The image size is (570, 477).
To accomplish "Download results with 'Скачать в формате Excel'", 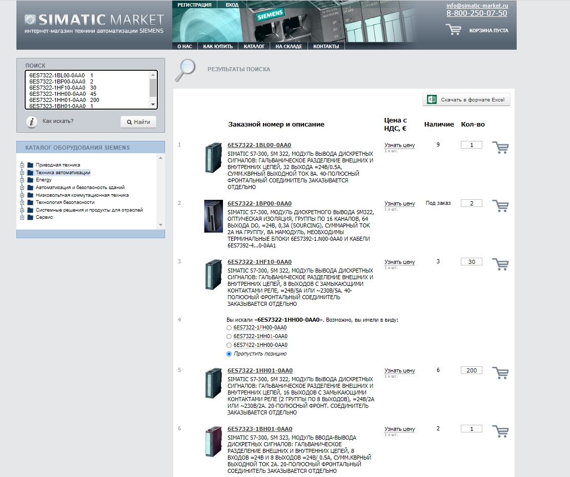I will [466, 100].
